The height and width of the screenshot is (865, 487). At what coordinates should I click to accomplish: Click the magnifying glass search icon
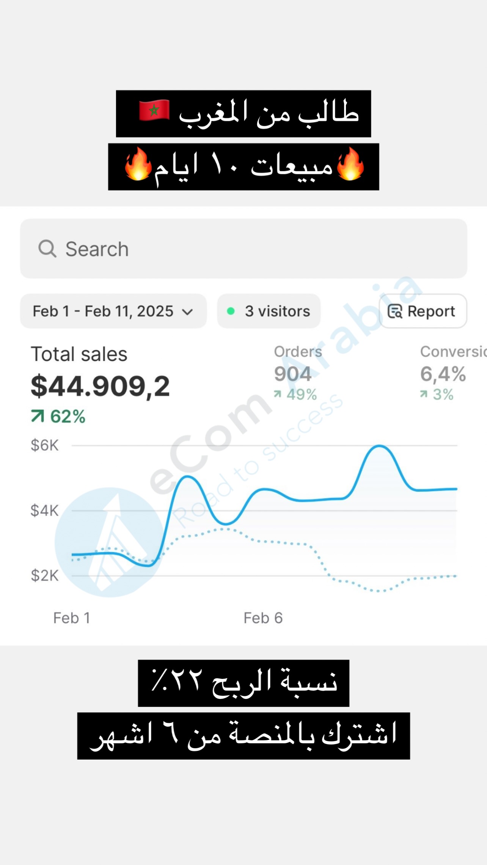47,249
